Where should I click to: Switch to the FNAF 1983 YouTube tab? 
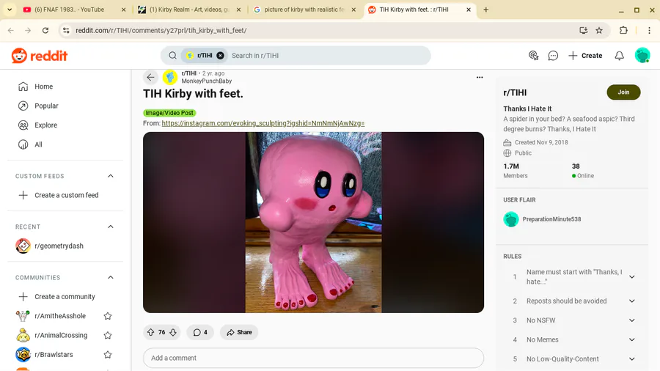pyautogui.click(x=70, y=10)
